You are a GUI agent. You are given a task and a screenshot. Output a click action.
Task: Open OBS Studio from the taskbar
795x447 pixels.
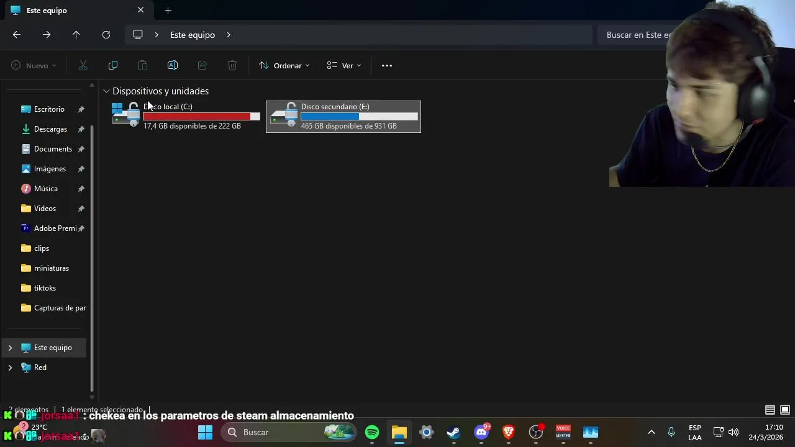coord(536,432)
